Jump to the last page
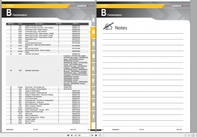This screenshot has height=137, width=197. tap(96, 135)
